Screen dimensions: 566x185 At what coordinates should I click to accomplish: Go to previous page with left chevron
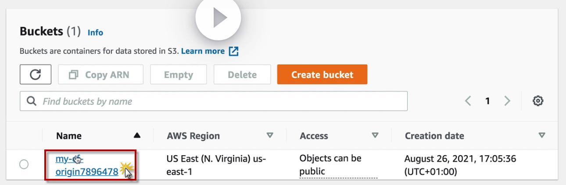pos(468,101)
